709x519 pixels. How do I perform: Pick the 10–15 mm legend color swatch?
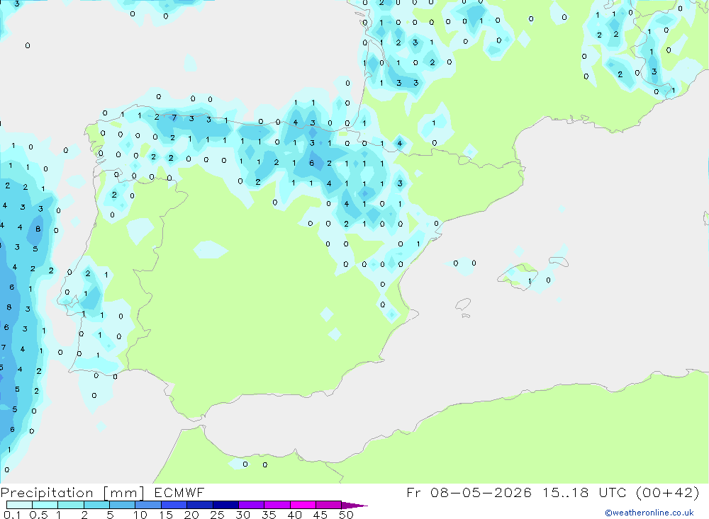click(x=148, y=505)
